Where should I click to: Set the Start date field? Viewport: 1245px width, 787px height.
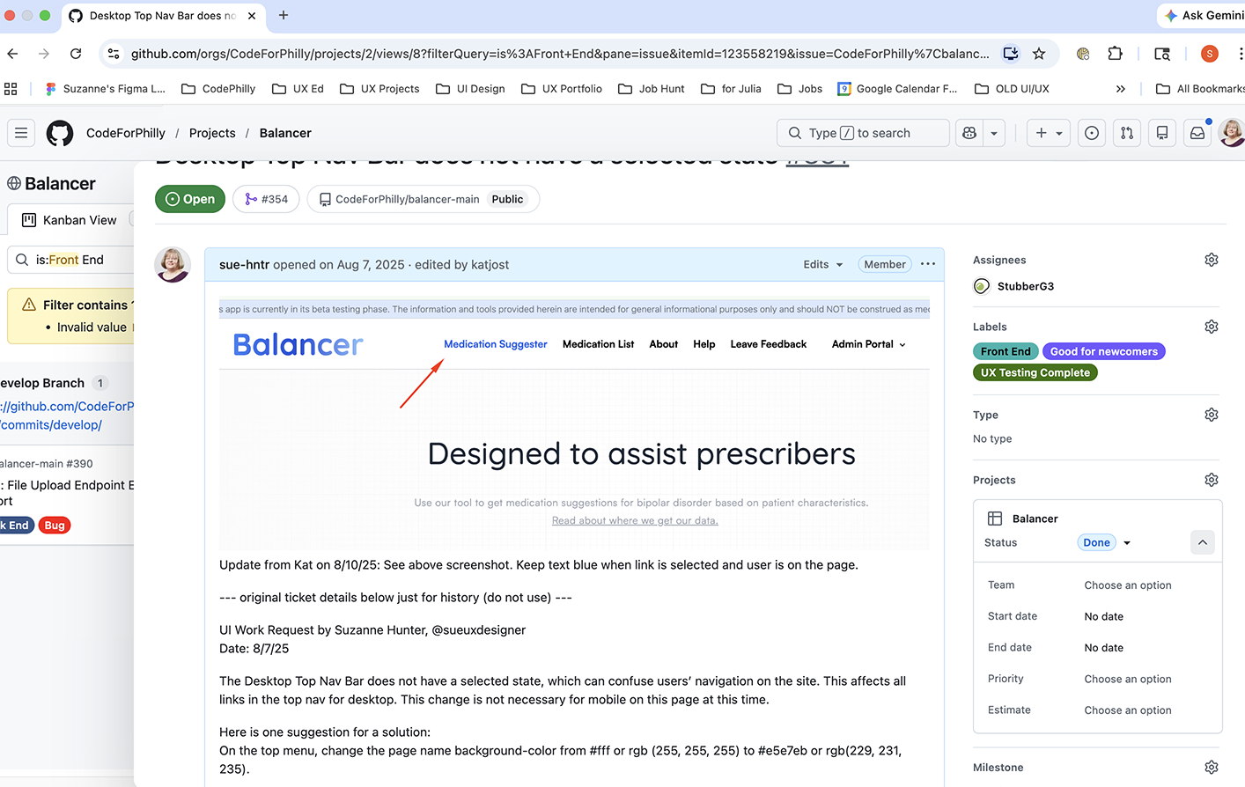pos(1104,616)
